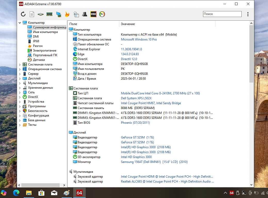Open the sensor gauge toolbar icon
The image size is (268, 198).
102,14
